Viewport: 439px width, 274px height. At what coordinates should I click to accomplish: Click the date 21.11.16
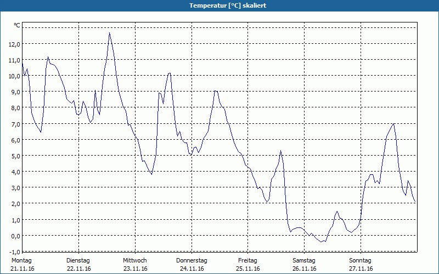point(22,269)
